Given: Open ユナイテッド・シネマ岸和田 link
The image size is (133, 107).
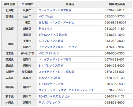Looking at the screenshot, I should coord(56,72).
